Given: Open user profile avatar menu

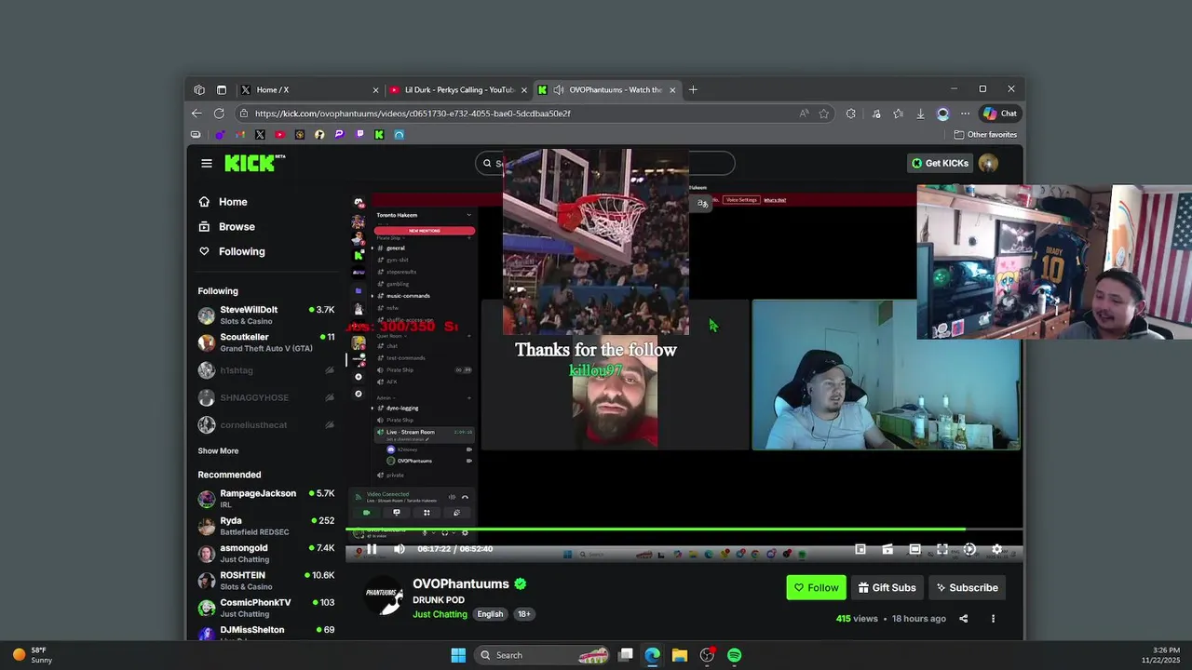Looking at the screenshot, I should 988,163.
